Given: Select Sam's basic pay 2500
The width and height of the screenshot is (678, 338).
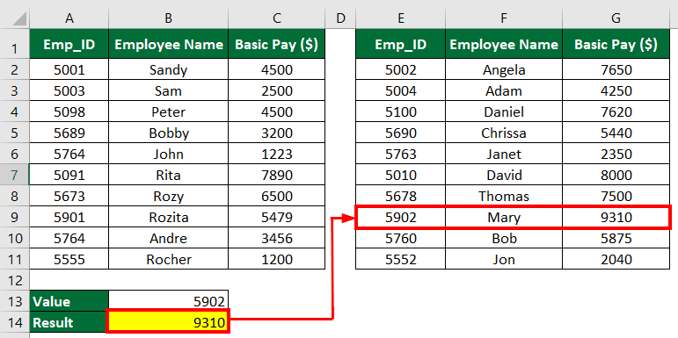Looking at the screenshot, I should 277,90.
